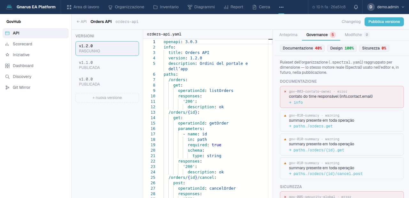Click the Pubblica versione button
Image resolution: width=409 pixels, height=198 pixels.
click(384, 22)
